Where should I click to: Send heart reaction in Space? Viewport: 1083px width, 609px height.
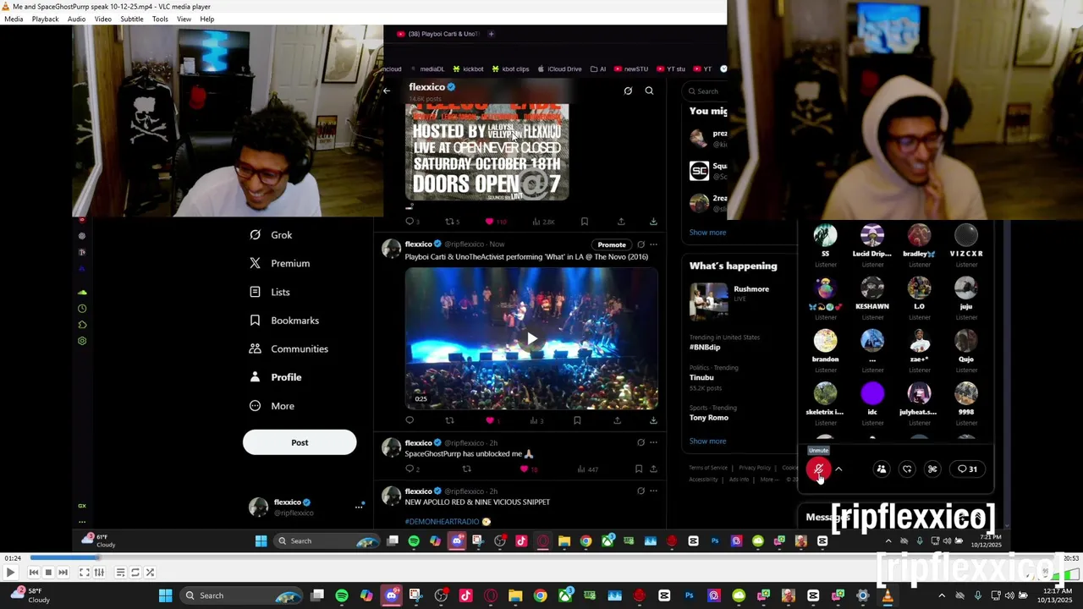tap(907, 469)
